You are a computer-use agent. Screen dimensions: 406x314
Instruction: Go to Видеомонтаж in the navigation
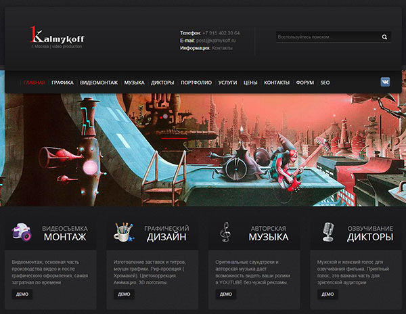(99, 83)
